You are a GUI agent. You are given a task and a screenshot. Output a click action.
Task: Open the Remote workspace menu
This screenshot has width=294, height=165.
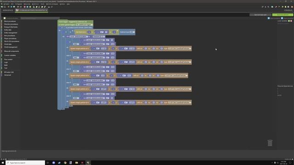tap(52, 4)
